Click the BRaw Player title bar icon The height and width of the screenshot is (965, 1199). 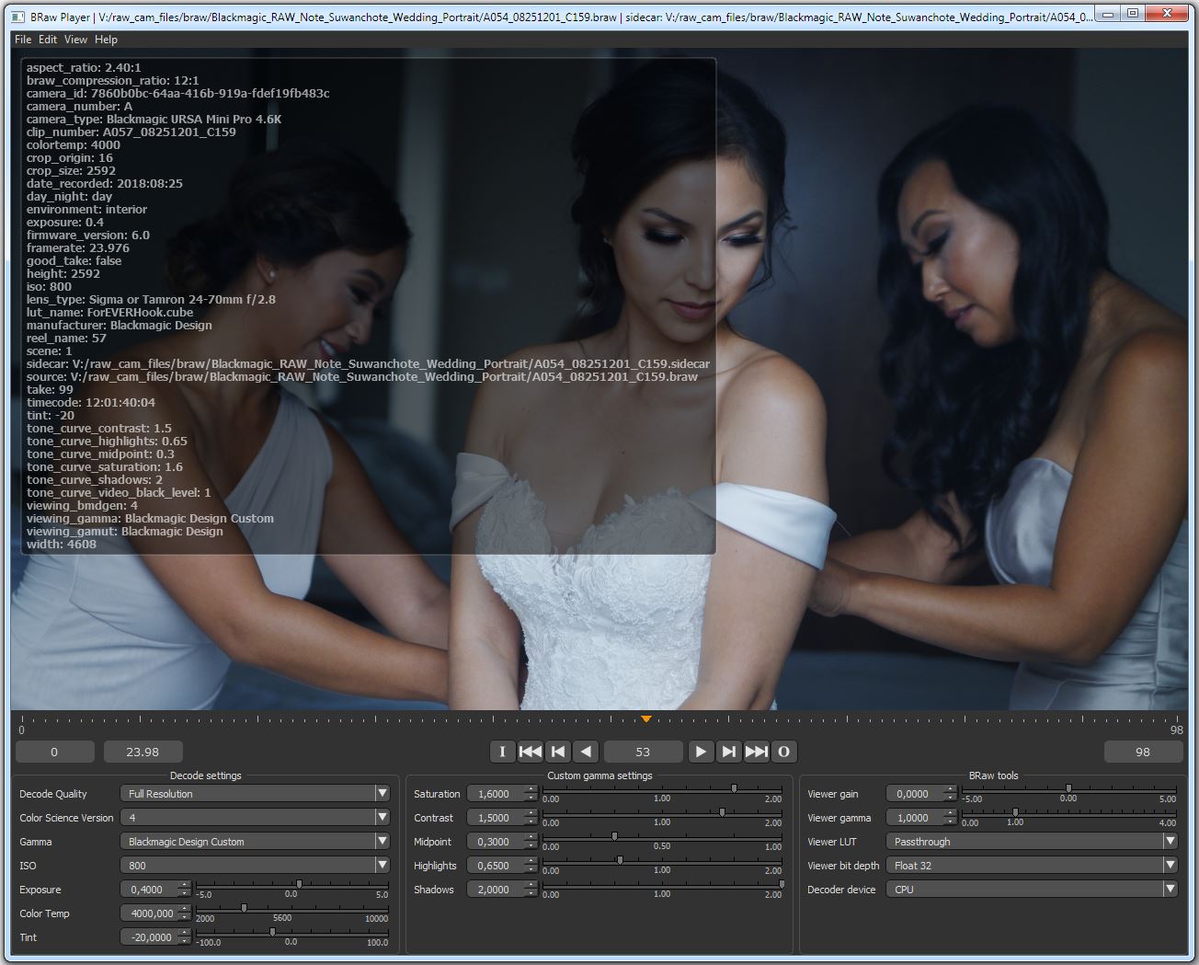click(17, 17)
